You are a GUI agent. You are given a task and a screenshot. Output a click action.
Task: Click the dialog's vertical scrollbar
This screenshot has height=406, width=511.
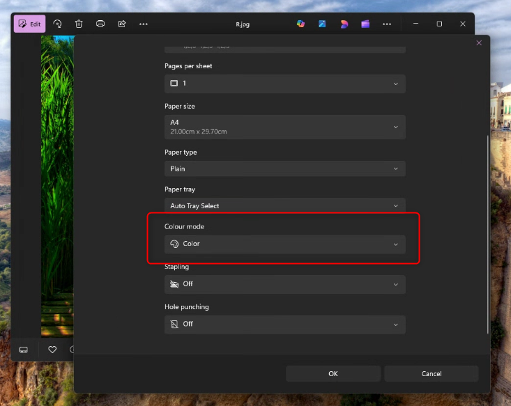point(487,235)
